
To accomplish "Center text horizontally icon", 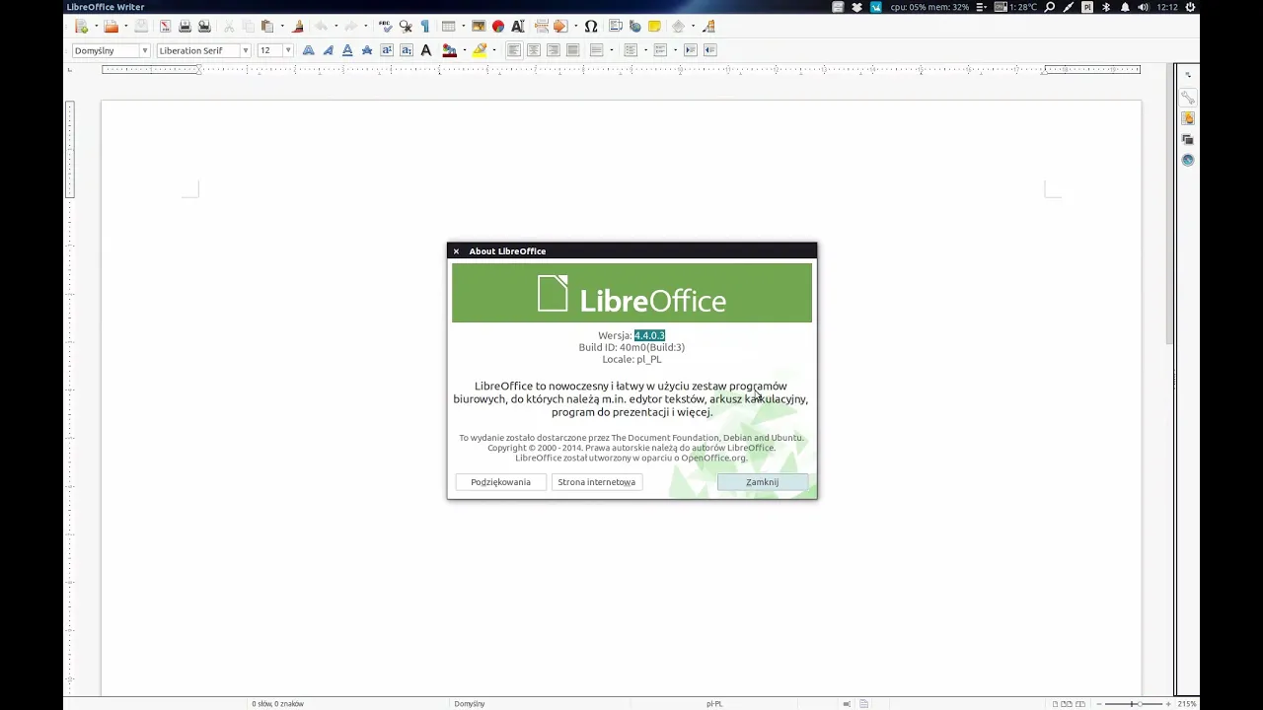I will coord(534,50).
